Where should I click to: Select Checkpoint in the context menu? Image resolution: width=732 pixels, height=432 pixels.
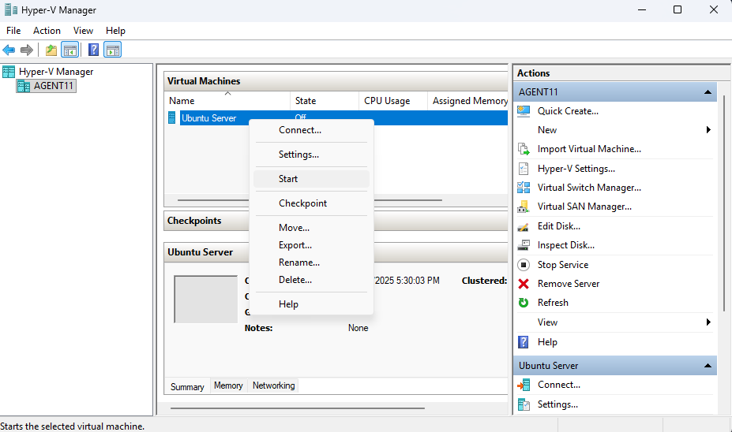(302, 203)
